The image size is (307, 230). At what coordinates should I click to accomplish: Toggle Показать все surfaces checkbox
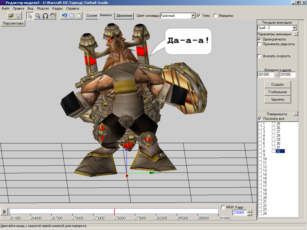[260, 119]
